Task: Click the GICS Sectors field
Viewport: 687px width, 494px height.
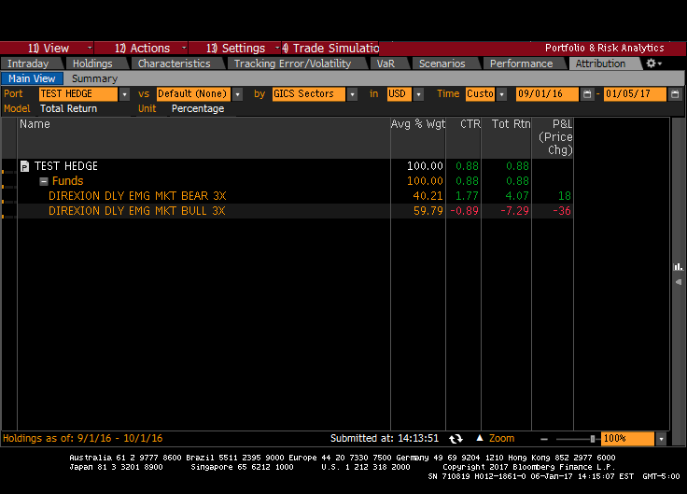Action: [x=308, y=93]
